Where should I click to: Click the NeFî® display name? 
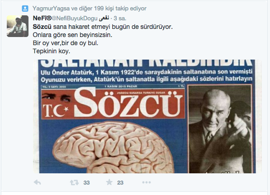pos(42,18)
